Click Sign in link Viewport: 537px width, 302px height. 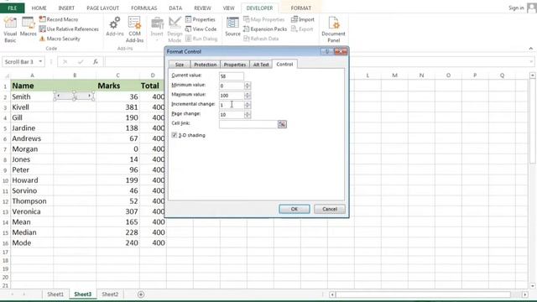click(516, 8)
